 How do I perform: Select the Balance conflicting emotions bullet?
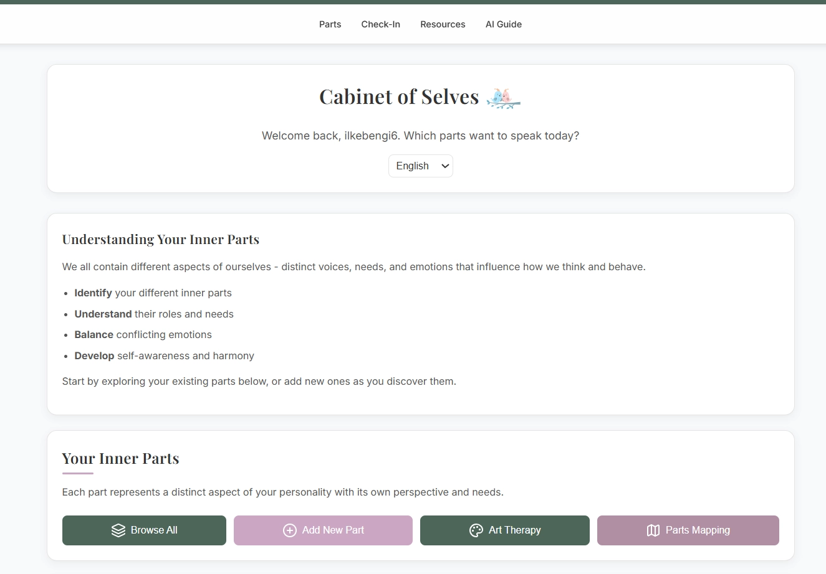[143, 335]
